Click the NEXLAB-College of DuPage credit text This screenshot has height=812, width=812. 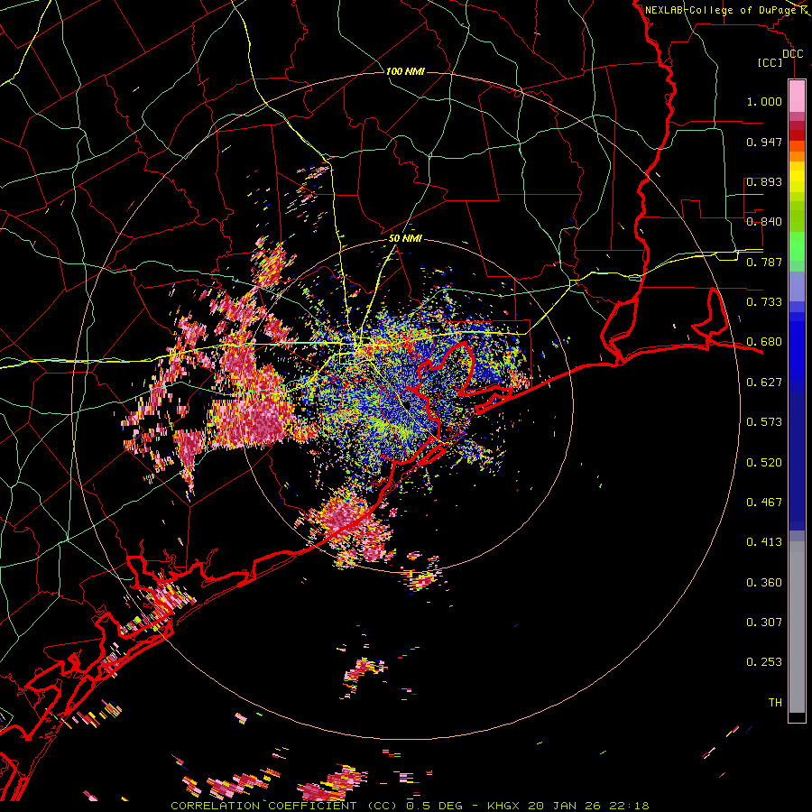coord(721,10)
